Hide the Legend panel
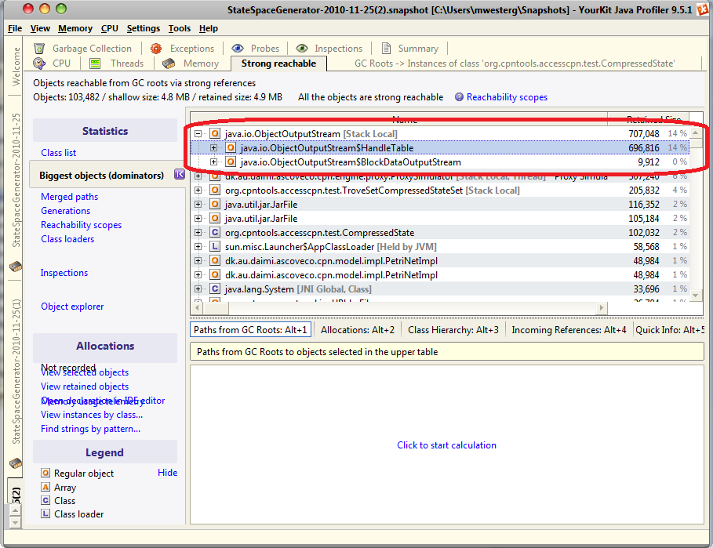This screenshot has width=713, height=548. point(167,473)
